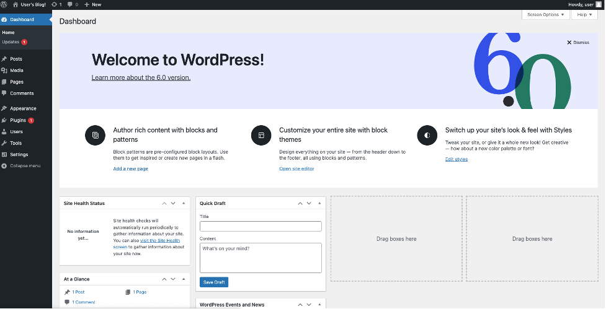Click the blocks and patterns round icon
This screenshot has height=309, width=606.
pyautogui.click(x=95, y=135)
